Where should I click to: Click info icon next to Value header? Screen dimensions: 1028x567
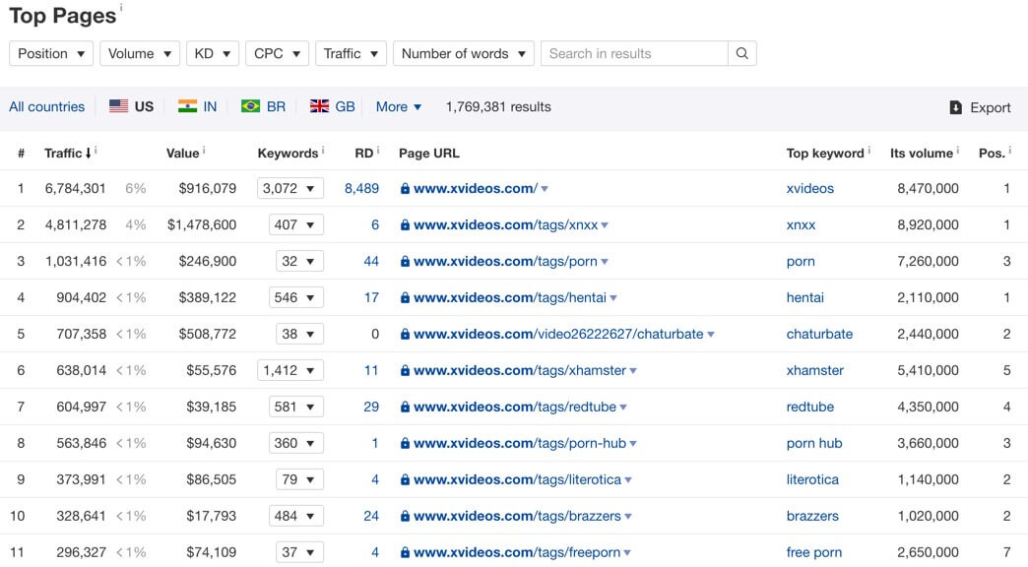pyautogui.click(x=204, y=150)
